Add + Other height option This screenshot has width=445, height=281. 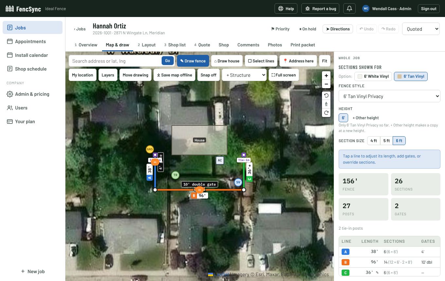click(x=365, y=118)
